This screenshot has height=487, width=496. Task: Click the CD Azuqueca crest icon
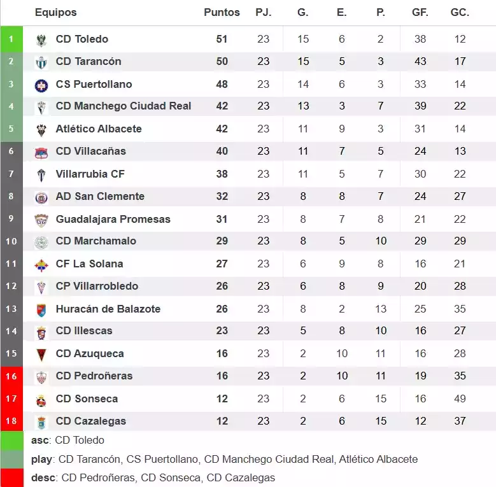pyautogui.click(x=41, y=354)
